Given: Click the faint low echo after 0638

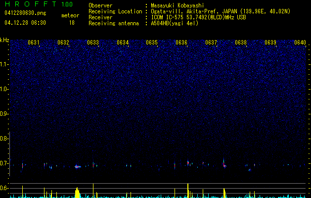Looking at the screenshot, I should pos(250,170).
